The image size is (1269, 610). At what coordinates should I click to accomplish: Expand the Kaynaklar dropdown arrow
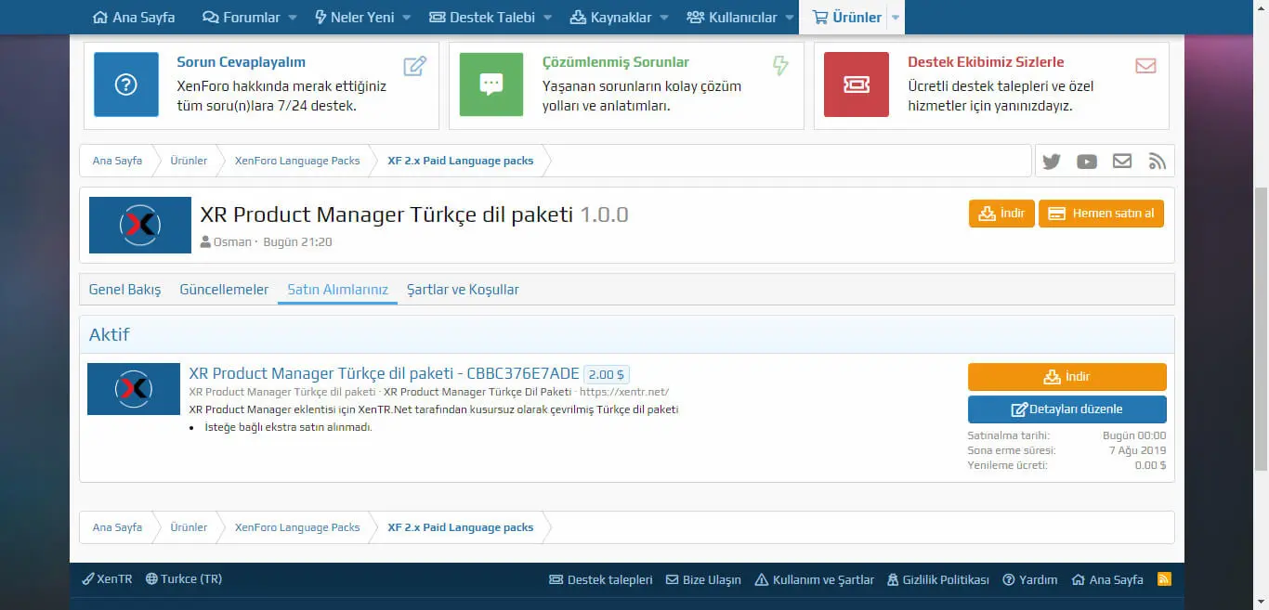click(664, 18)
